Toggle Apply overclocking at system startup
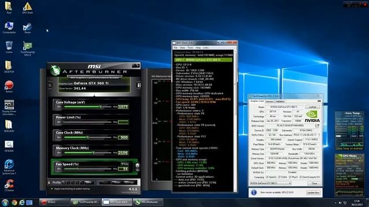This screenshot has width=369, height=207. (70, 189)
